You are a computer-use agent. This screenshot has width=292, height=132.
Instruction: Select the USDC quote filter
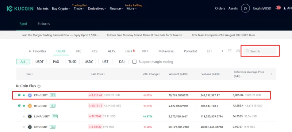89,62
